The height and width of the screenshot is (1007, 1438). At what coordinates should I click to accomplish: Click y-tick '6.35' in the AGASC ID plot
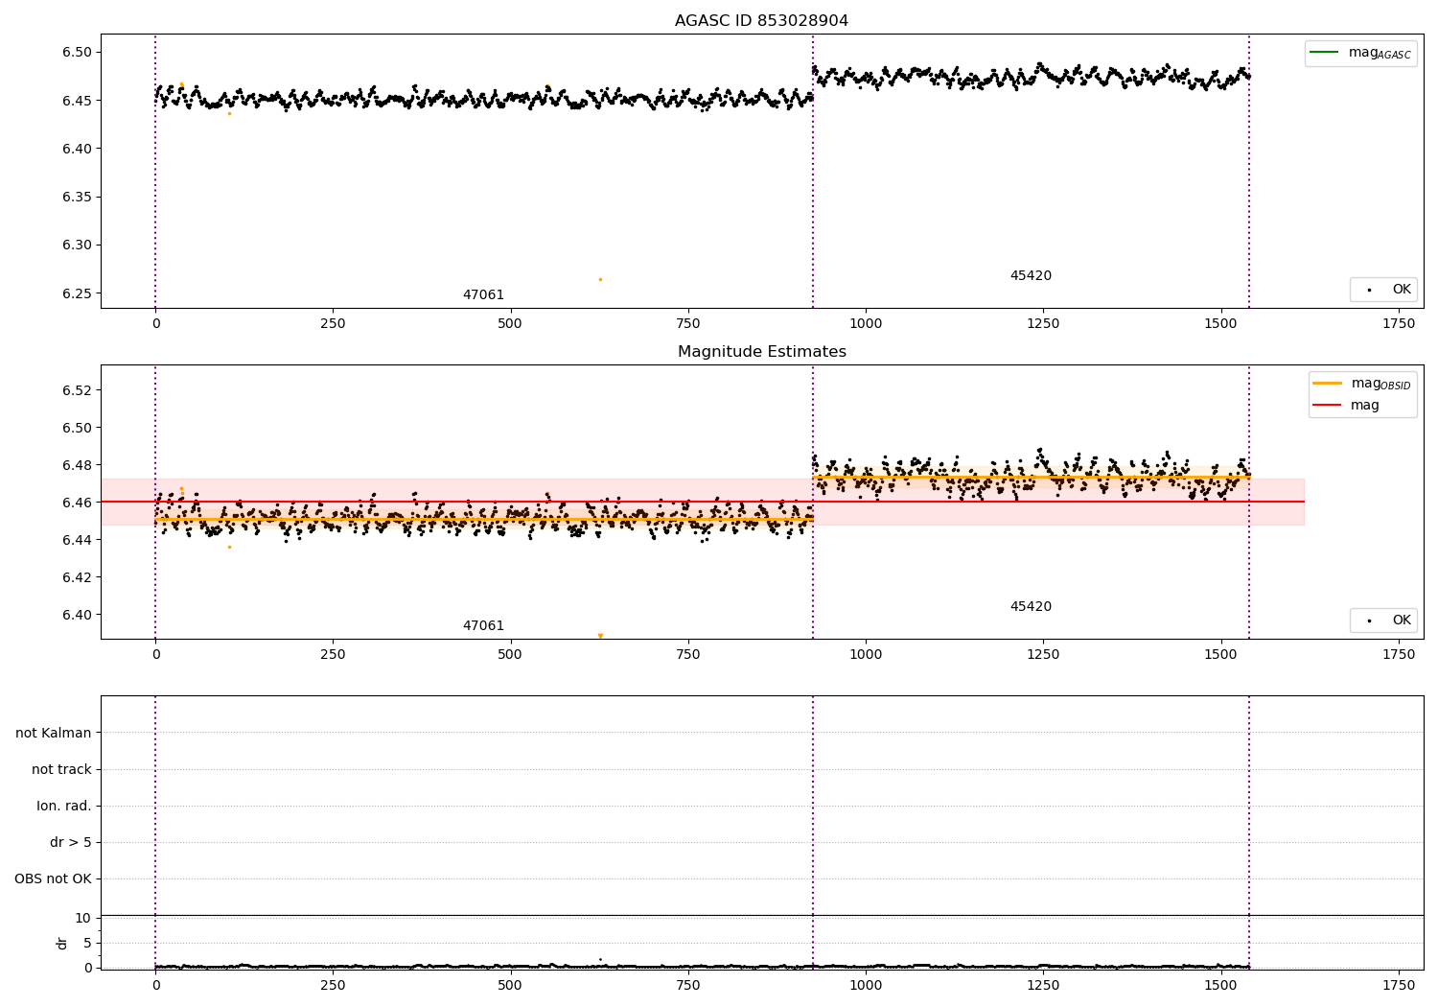click(75, 198)
